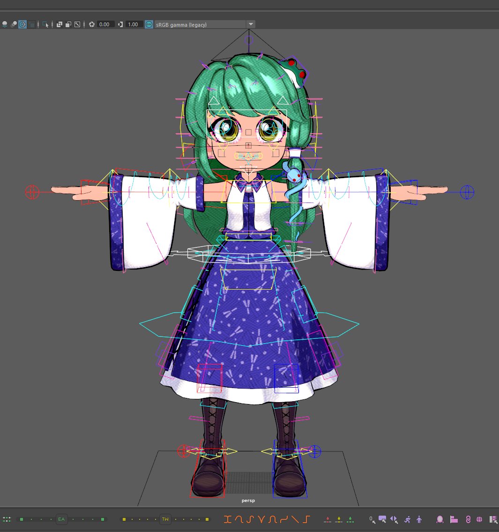Select the red circle foot control

[184, 451]
